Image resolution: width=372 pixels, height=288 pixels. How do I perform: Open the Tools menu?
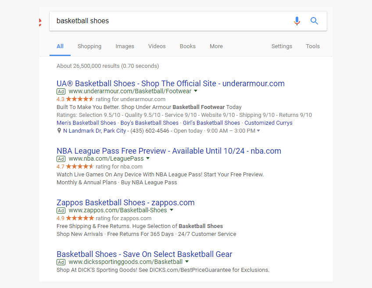313,46
